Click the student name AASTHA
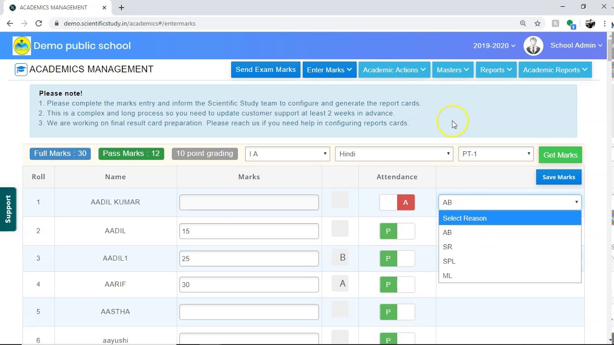 point(115,311)
